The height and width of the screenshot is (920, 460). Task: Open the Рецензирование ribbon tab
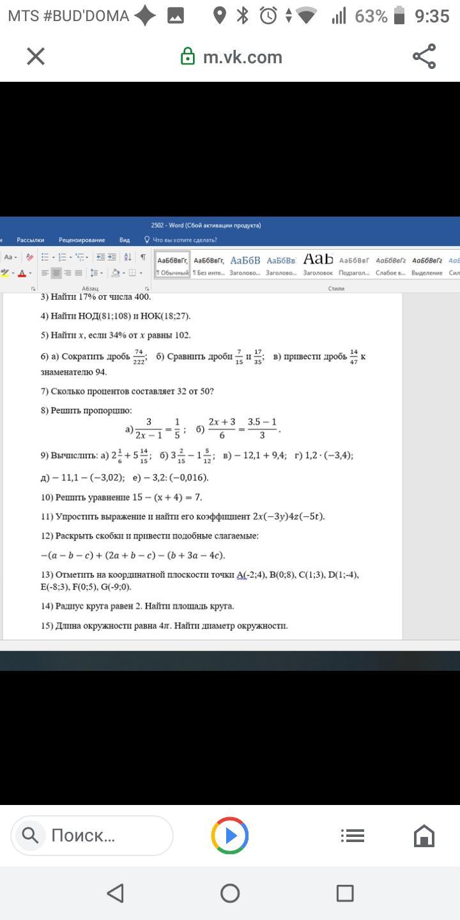coord(82,240)
